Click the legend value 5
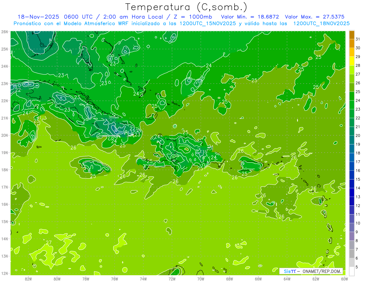The height and width of the screenshot is (283, 366). 357,267
